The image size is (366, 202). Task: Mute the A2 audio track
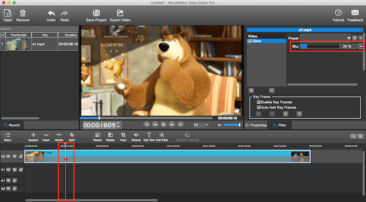(x=8, y=188)
